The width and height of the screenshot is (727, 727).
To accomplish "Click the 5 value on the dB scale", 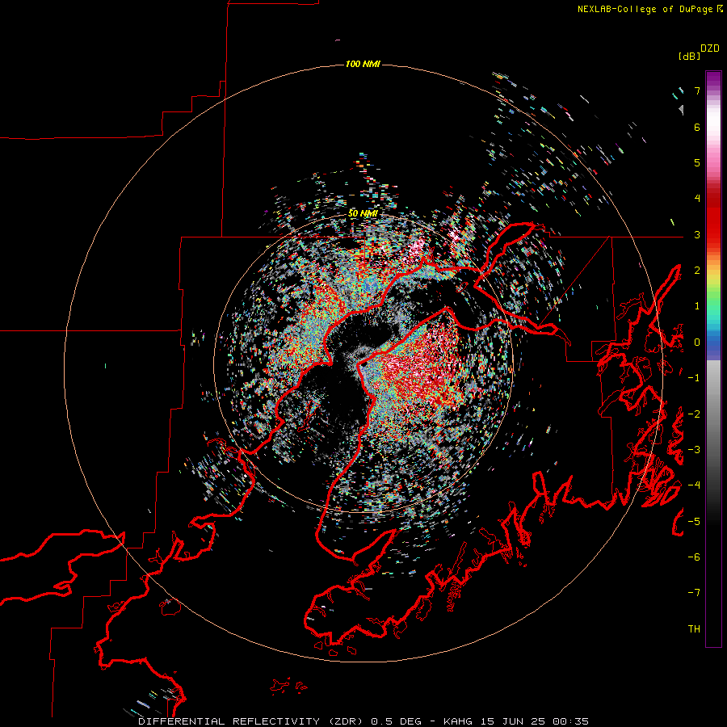I will click(697, 162).
